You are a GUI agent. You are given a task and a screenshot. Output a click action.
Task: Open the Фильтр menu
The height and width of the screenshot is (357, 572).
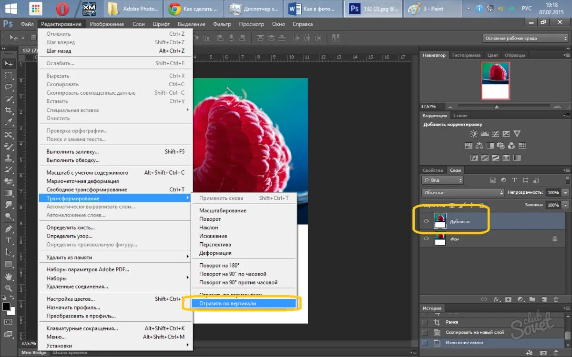pos(222,24)
